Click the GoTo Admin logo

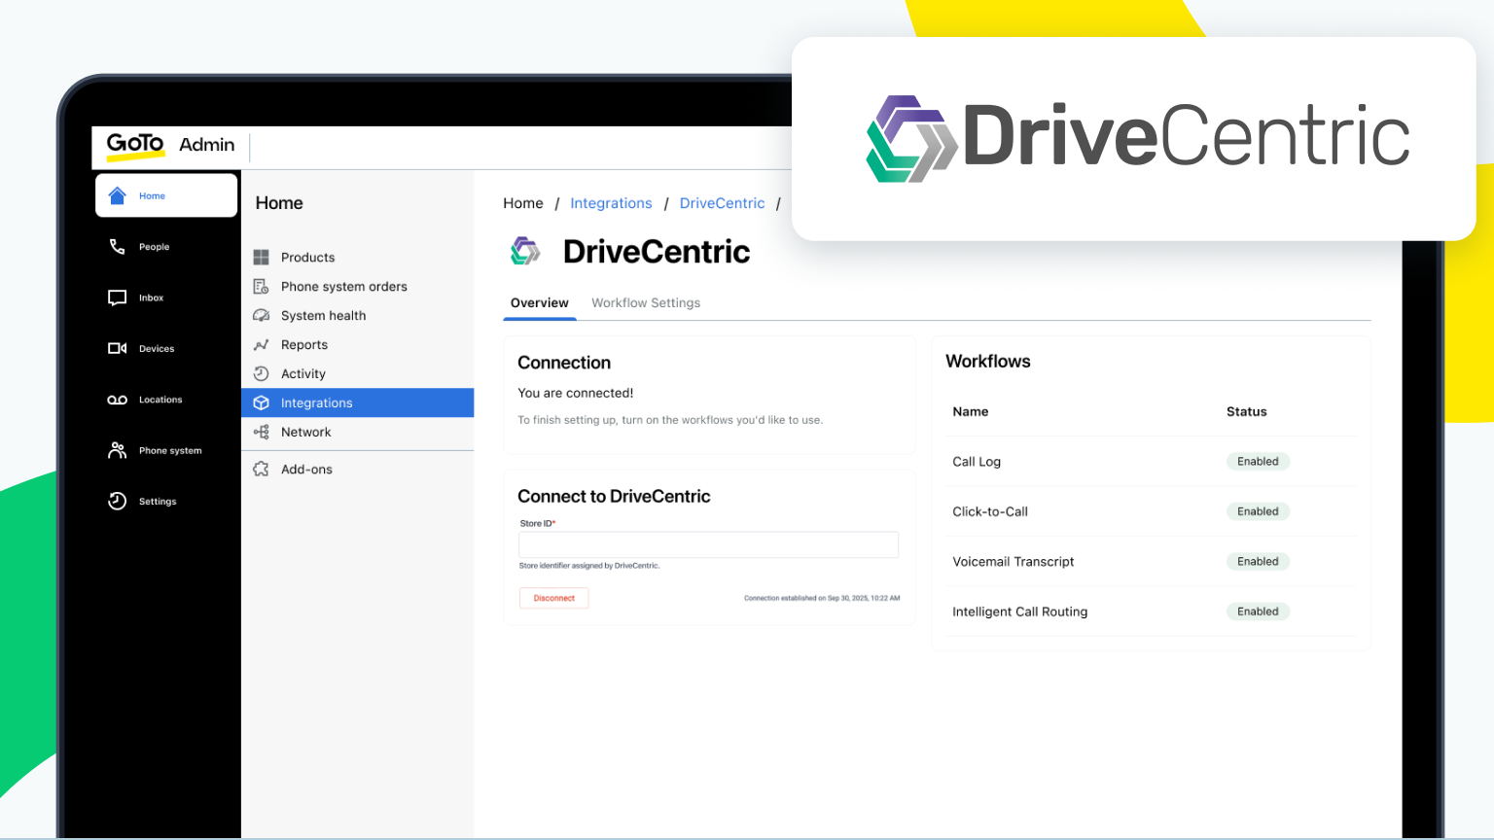[x=170, y=145]
